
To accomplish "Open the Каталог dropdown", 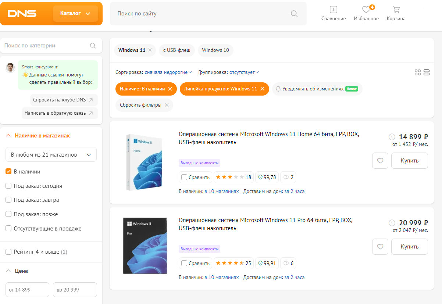I will (75, 14).
